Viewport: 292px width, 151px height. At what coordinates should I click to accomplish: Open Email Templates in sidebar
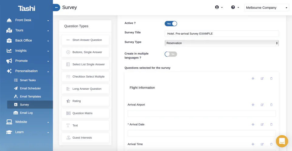(x=30, y=97)
